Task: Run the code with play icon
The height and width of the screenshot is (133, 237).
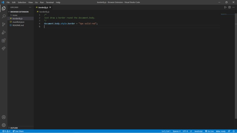Action: pos(225,7)
